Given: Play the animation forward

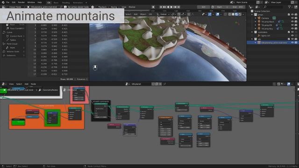Looking at the screenshot, I should pyautogui.click(x=171, y=7).
